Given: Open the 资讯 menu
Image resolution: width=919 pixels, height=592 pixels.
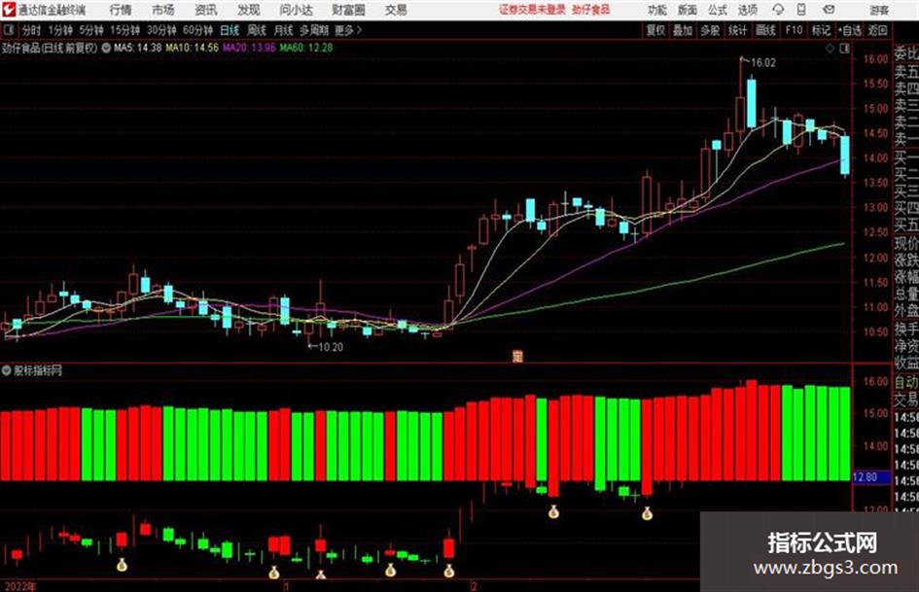Looking at the screenshot, I should tap(206, 10).
